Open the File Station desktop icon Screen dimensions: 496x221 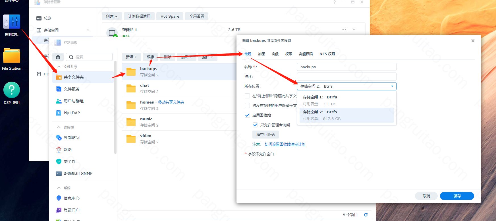(12, 56)
